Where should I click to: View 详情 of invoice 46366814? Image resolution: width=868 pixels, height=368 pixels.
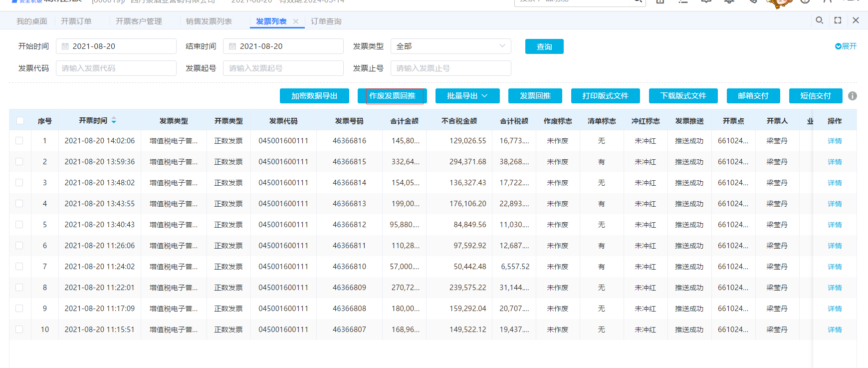click(x=835, y=183)
